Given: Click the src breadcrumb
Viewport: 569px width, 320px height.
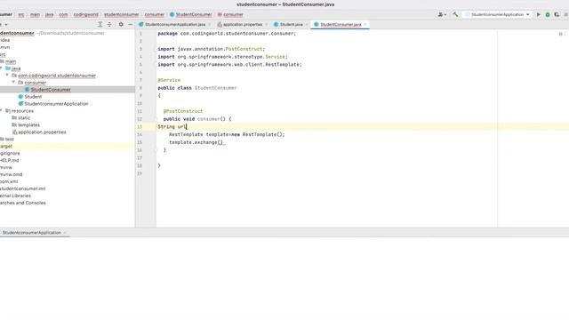Looking at the screenshot, I should pyautogui.click(x=21, y=14).
